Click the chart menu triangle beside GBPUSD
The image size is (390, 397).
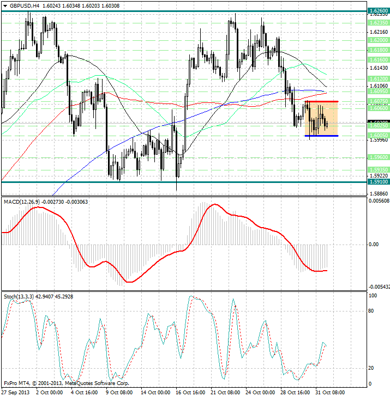click(4, 5)
